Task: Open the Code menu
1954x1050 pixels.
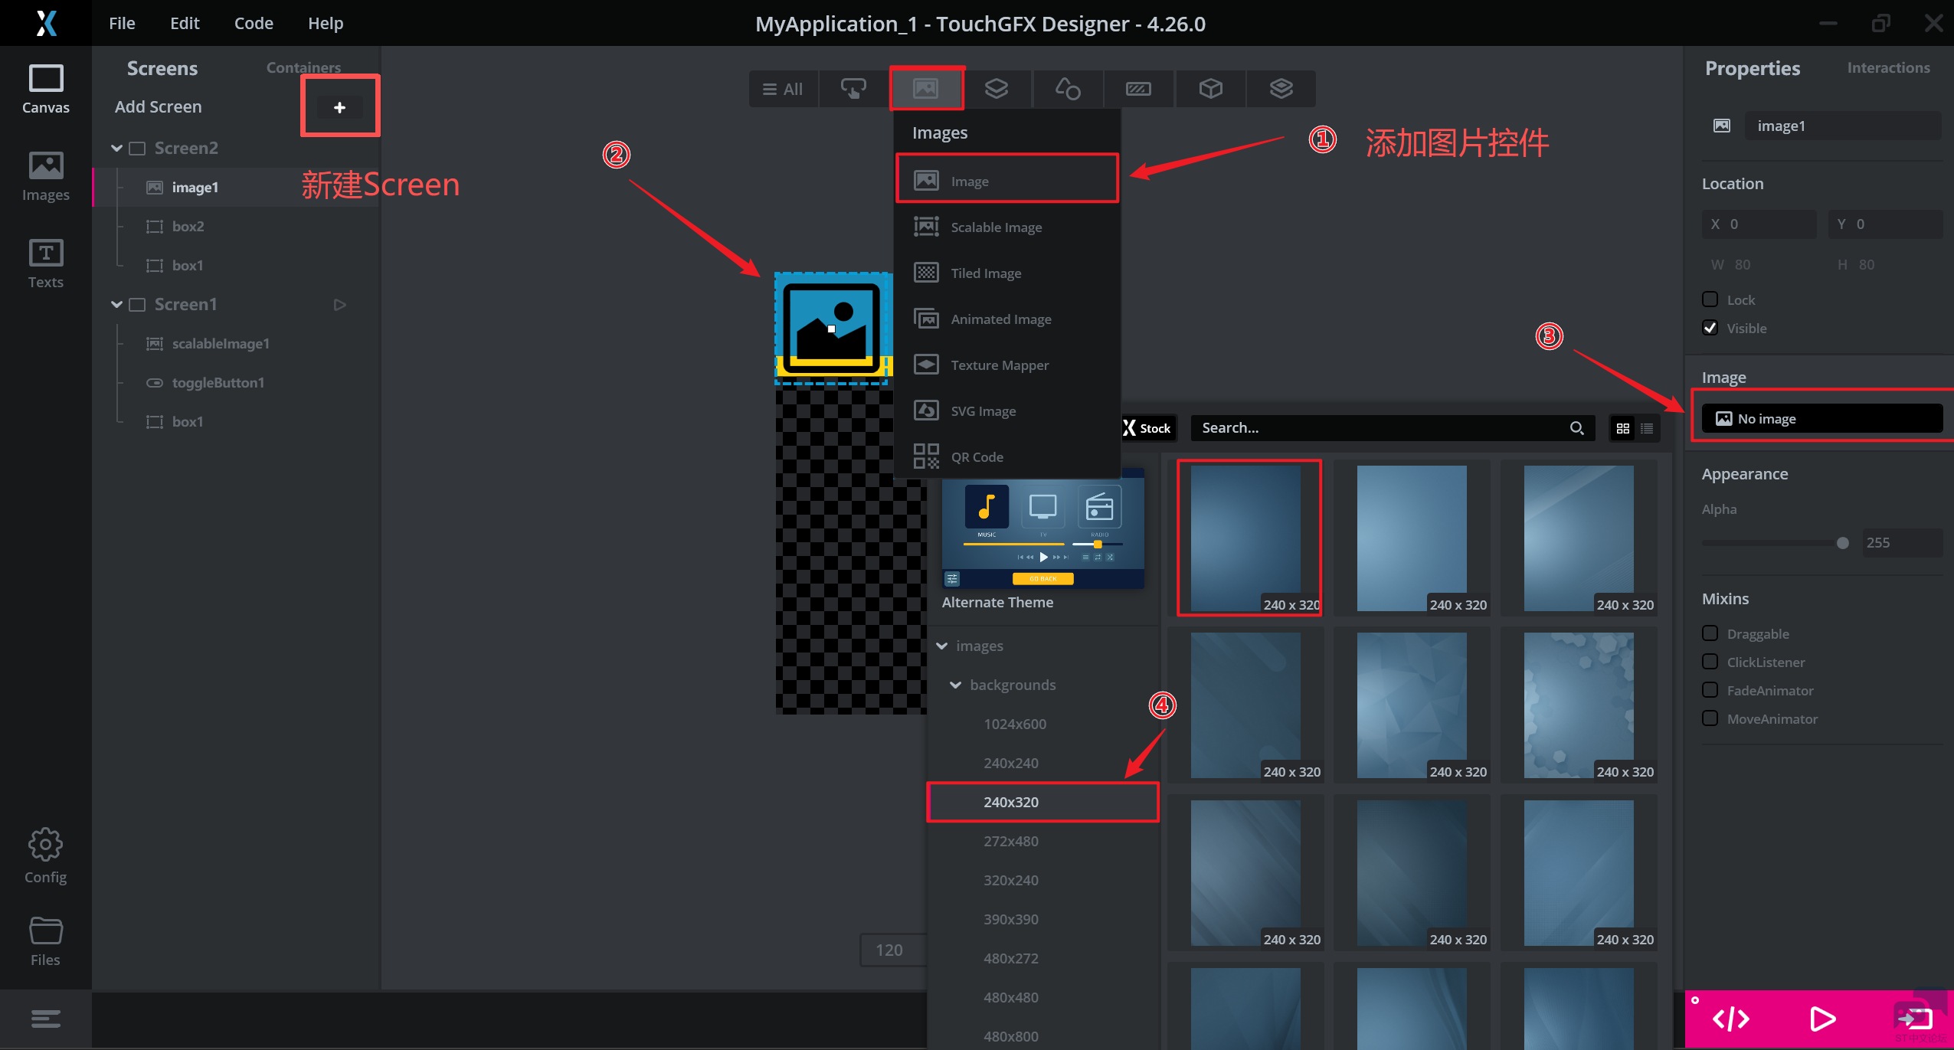Action: [254, 23]
